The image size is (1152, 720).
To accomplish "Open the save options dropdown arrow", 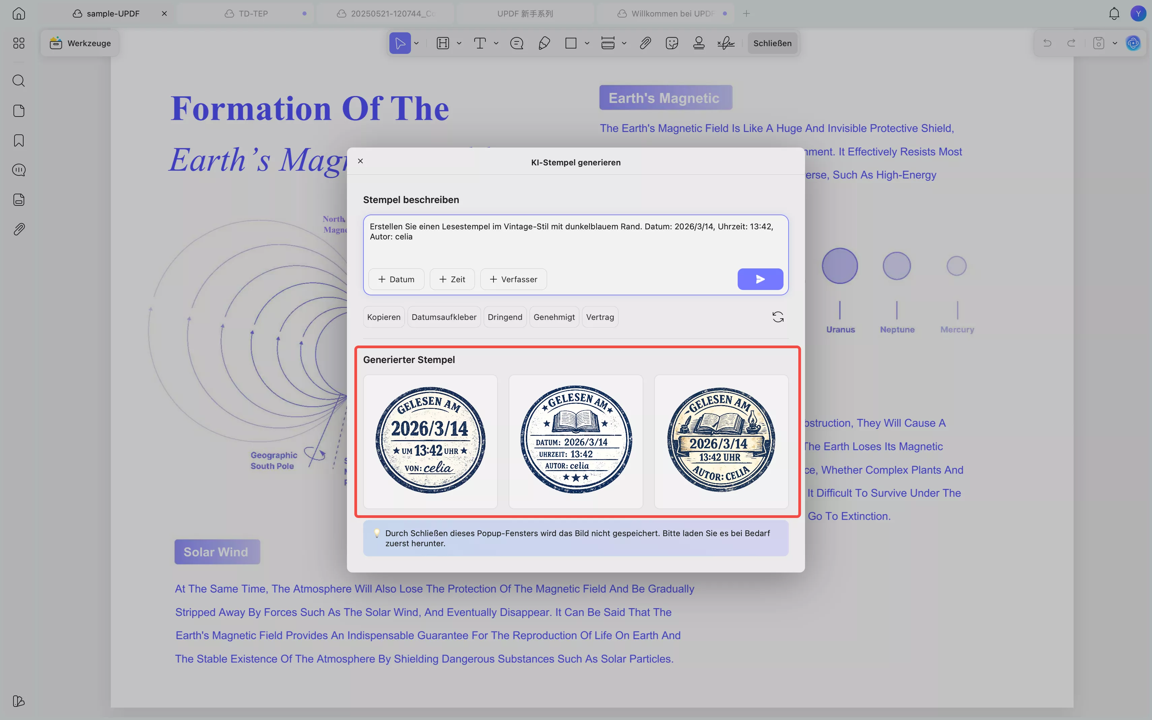I will coord(1115,43).
